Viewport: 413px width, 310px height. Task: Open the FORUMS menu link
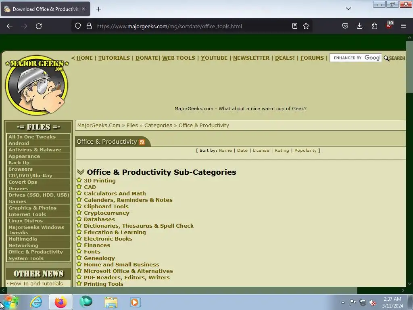pos(312,58)
